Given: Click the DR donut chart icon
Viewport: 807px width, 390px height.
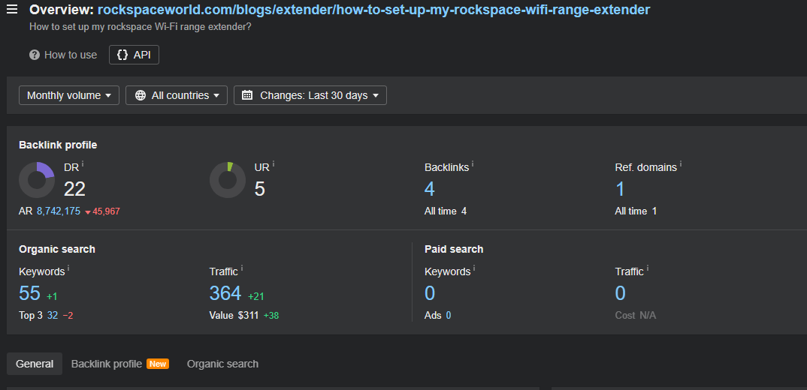Looking at the screenshot, I should click(37, 180).
